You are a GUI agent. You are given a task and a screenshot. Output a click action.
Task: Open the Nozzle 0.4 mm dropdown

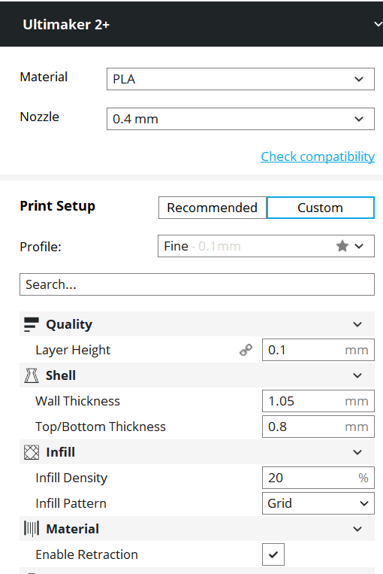coord(240,119)
